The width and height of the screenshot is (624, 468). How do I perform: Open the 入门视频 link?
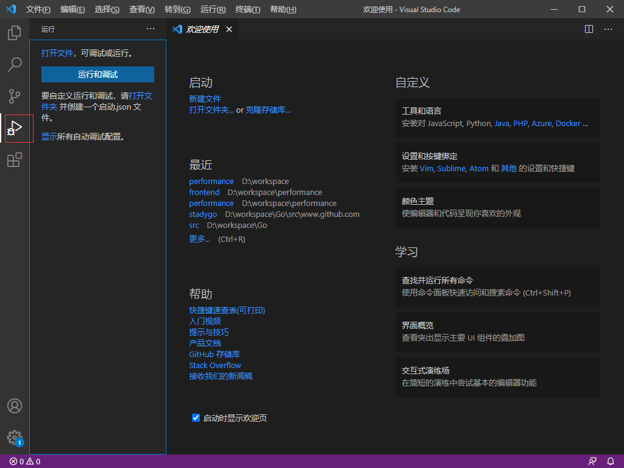205,321
